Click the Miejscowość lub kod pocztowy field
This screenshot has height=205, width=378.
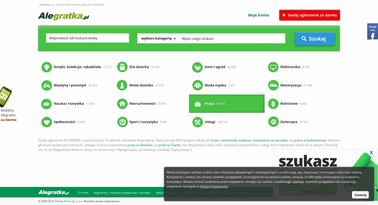[87, 38]
